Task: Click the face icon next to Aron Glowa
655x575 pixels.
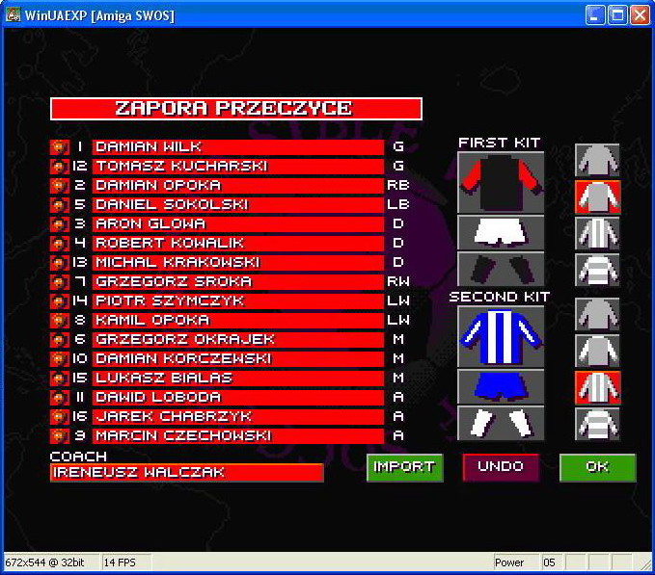Action: 58,224
